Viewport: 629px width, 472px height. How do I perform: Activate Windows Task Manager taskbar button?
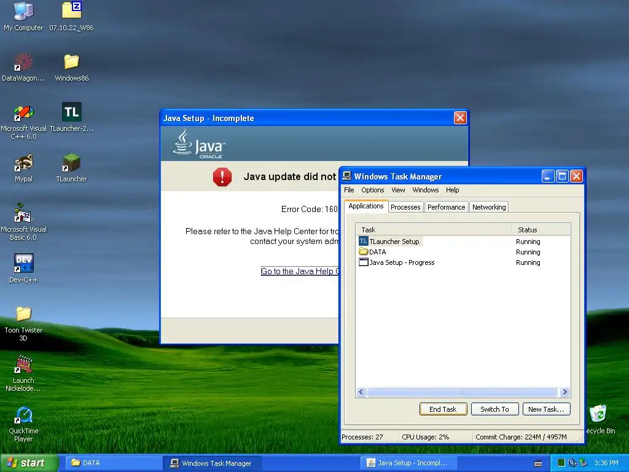[x=213, y=463]
